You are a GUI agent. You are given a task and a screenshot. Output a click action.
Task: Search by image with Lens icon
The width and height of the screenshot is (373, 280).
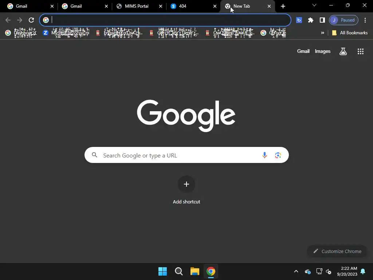[x=278, y=155]
